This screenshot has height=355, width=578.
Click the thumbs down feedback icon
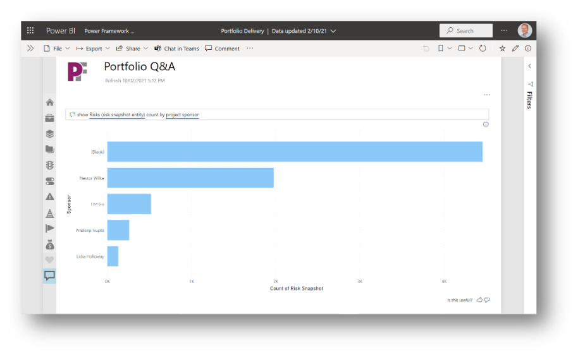pyautogui.click(x=487, y=300)
